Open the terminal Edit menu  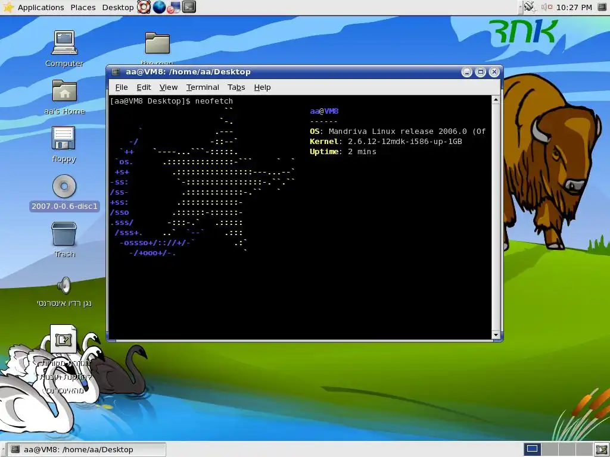point(144,87)
